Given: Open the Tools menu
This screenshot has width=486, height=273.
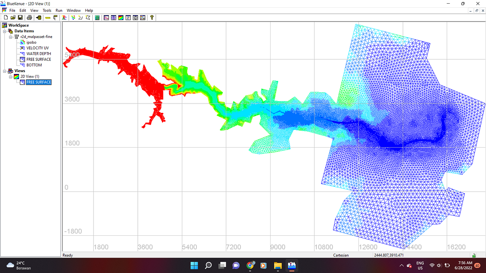Looking at the screenshot, I should pos(47,10).
